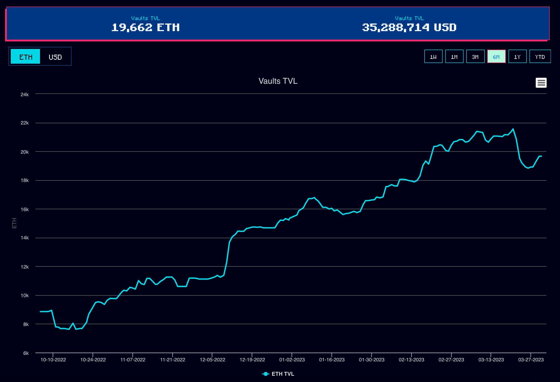Choose the 3M time range button
560x382 pixels.
(475, 57)
